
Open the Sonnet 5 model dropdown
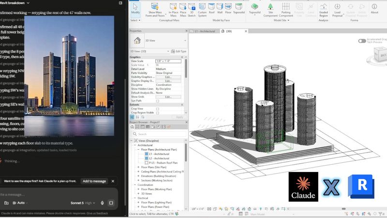[x=83, y=203]
